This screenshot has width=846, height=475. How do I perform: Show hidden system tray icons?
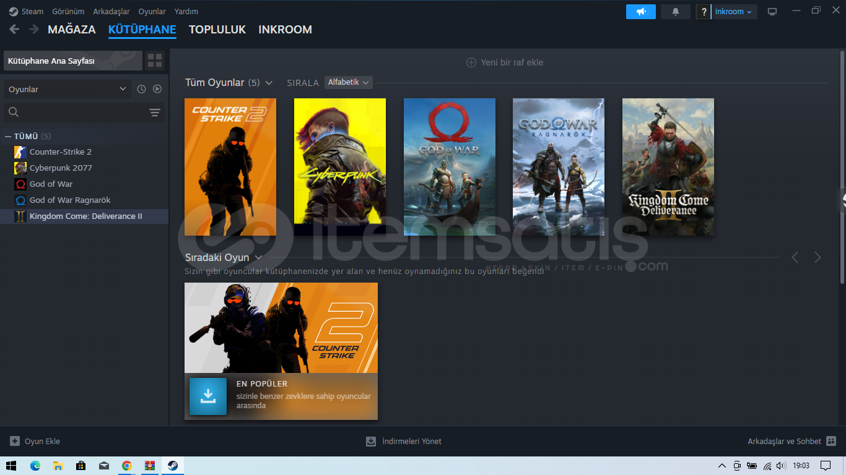[722, 466]
